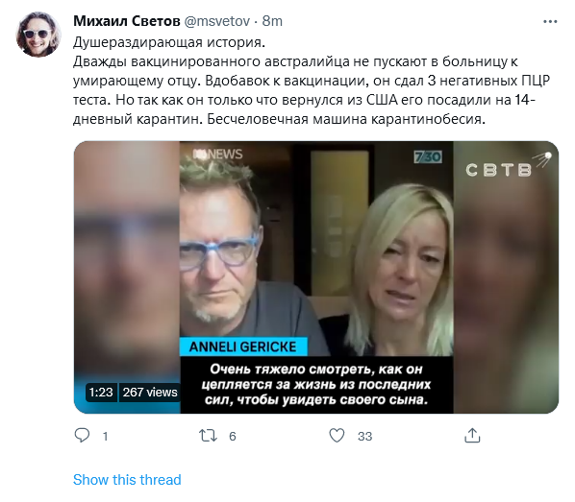
Task: Click the ANNELI GERICKE name caption
Action: (243, 347)
